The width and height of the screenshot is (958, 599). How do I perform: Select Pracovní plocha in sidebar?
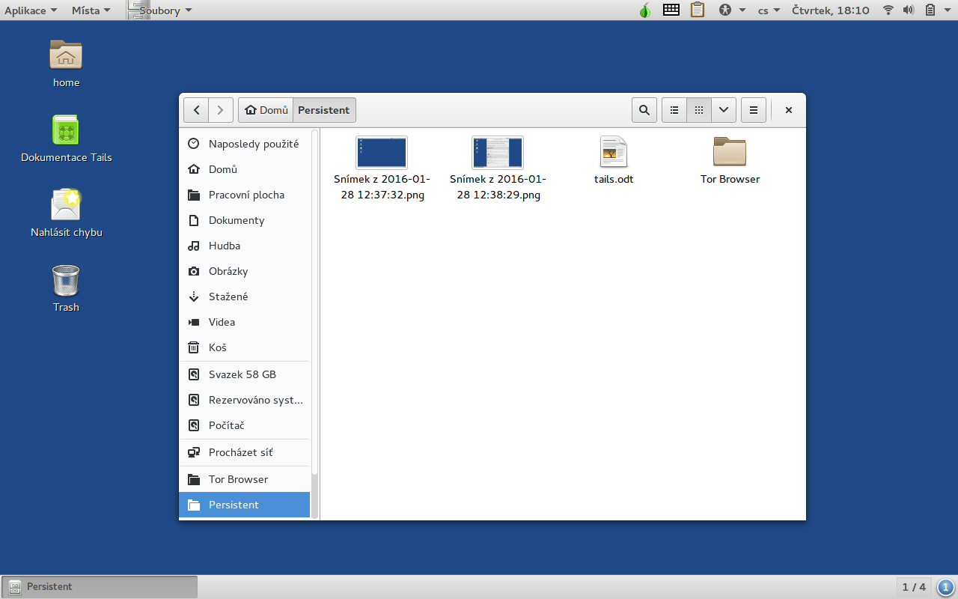pos(244,195)
